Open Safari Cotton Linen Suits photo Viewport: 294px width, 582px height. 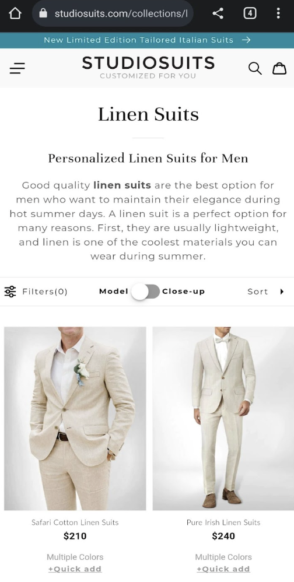75,418
